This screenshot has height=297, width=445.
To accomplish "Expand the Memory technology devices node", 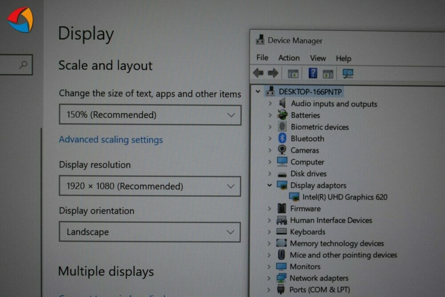I will click(269, 243).
